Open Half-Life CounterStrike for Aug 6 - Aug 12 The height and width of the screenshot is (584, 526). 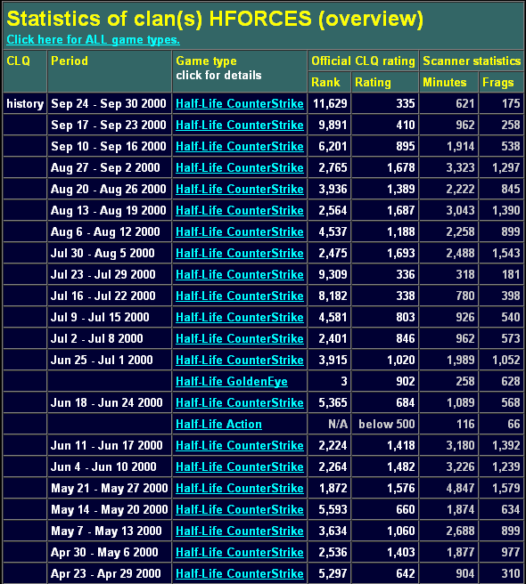(240, 231)
